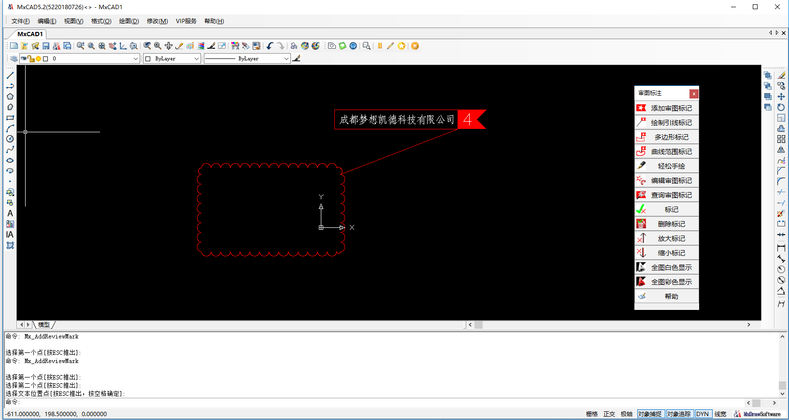Select the Rotate tool on right toolbar
The image size is (789, 420).
[x=781, y=107]
